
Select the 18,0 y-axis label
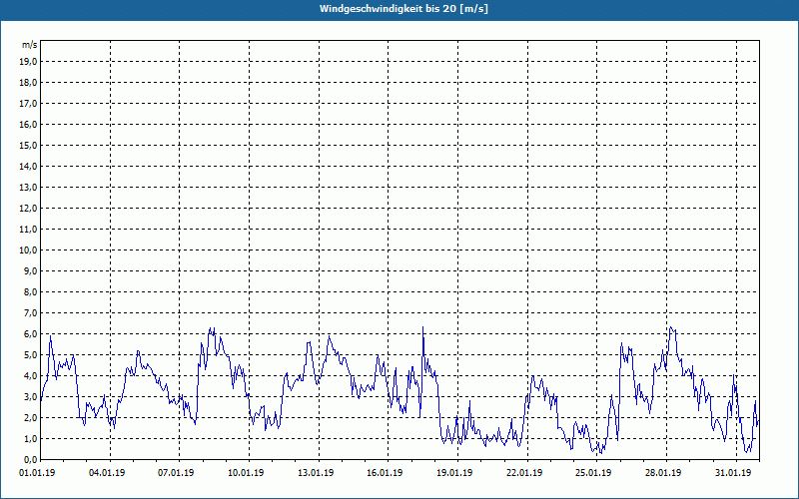(x=28, y=83)
